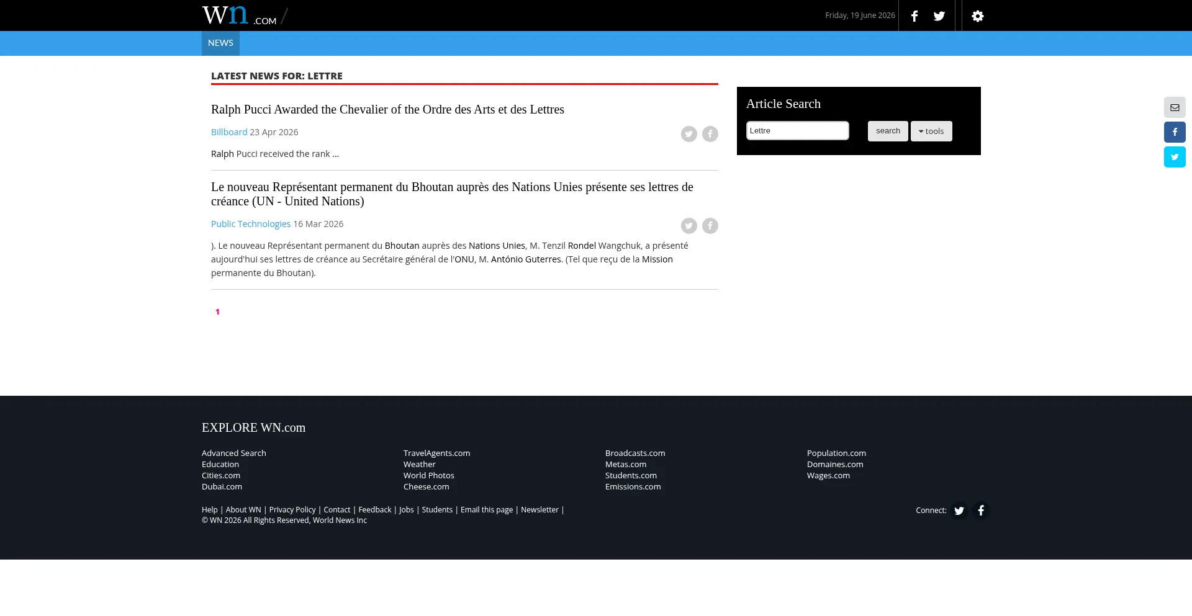Click the 16 Mar 2026 article date
Image resolution: width=1192 pixels, height=616 pixels.
318,224
